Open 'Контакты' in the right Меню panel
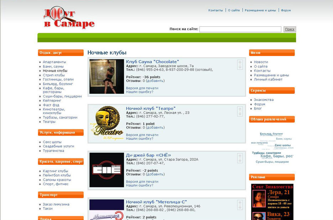The image size is (333, 220). [262, 71]
